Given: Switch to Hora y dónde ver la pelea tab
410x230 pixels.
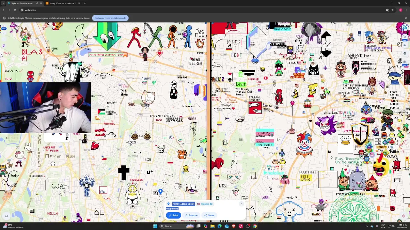Looking at the screenshot, I should pos(62,3).
